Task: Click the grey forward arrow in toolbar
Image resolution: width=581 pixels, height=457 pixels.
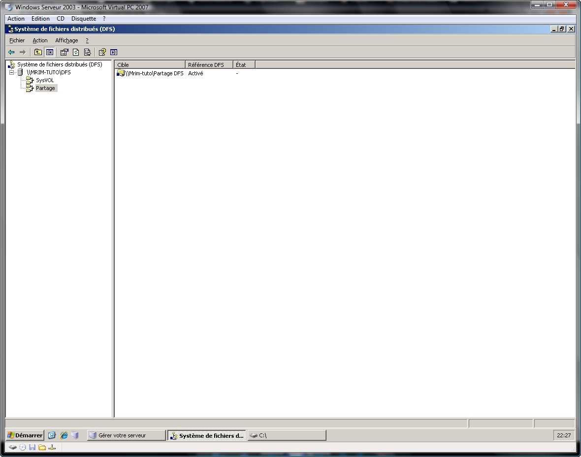Action: tap(23, 52)
